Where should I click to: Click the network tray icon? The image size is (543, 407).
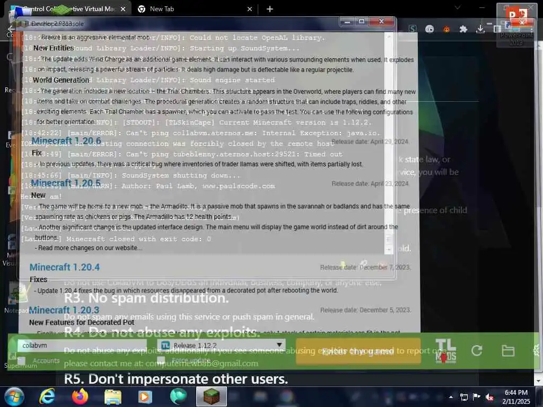tap(464, 397)
